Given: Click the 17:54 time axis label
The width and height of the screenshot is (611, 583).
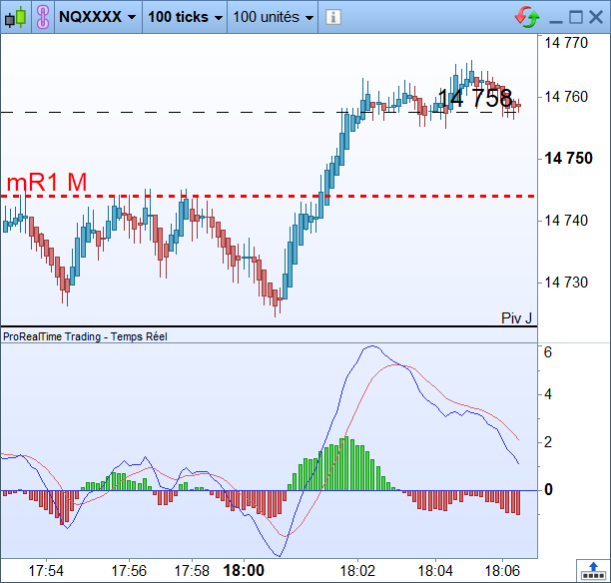Looking at the screenshot, I should tap(46, 571).
